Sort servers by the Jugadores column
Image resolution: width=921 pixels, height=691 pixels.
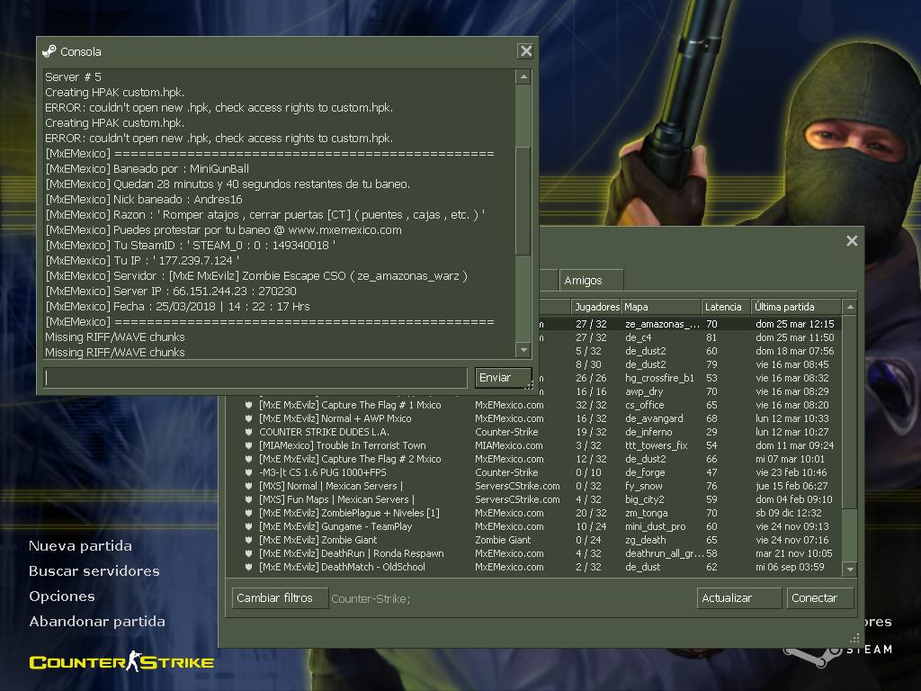(x=596, y=307)
